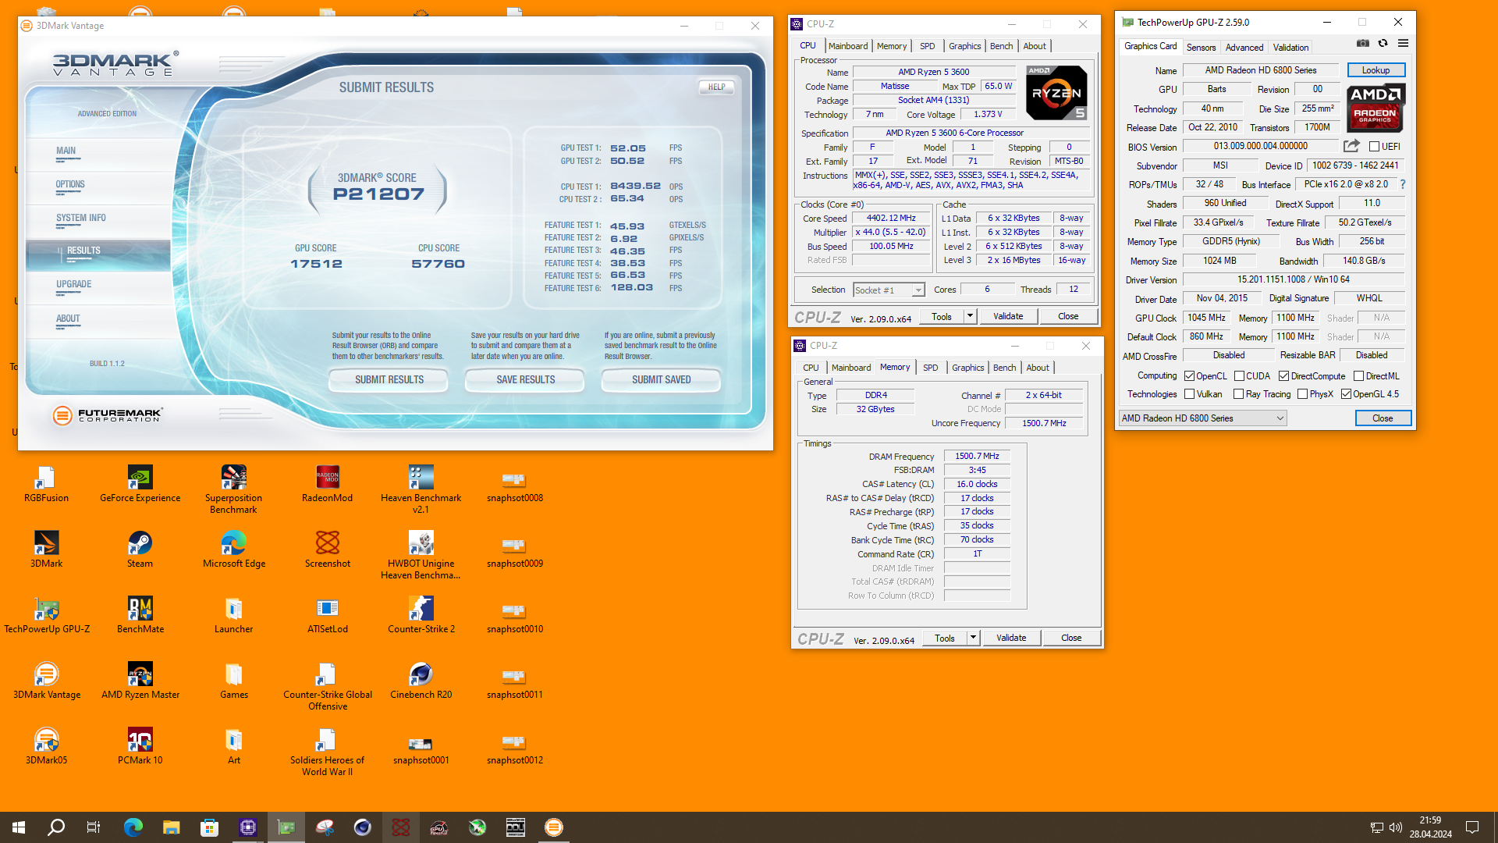This screenshot has width=1498, height=843.
Task: Click Close button at bottom of GPU-Z
Action: [1383, 418]
